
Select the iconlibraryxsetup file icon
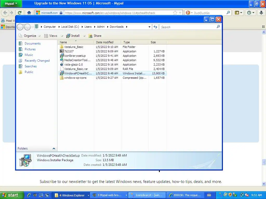click(62, 56)
